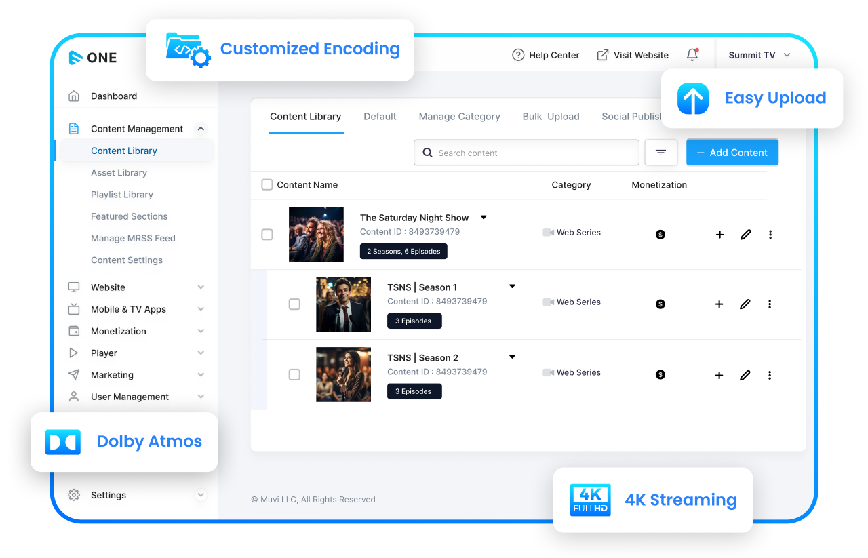
Task: Click the Settings gear icon in sidebar
Action: point(74,495)
